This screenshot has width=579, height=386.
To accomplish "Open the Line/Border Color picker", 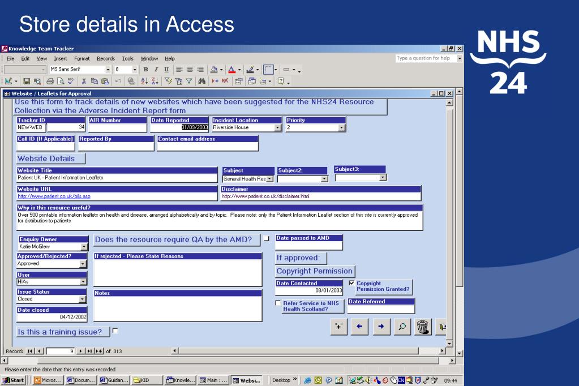I will click(x=250, y=70).
